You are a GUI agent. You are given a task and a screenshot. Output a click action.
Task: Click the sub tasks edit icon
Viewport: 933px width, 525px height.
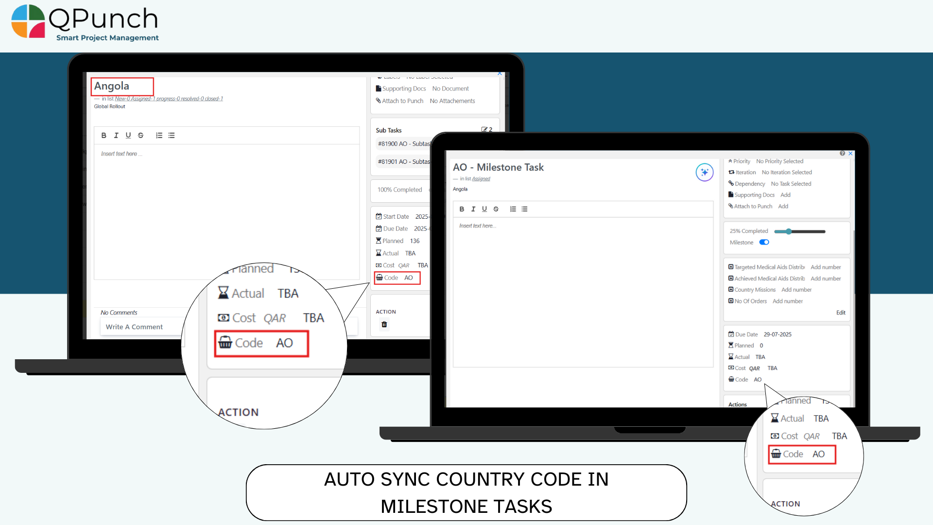point(484,129)
